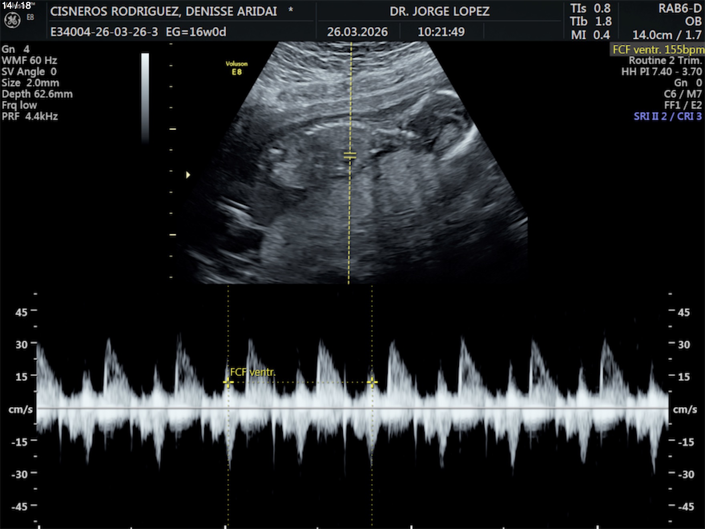The image size is (705, 529).
Task: Click the grayscale bar beside the image
Action: tap(145, 97)
